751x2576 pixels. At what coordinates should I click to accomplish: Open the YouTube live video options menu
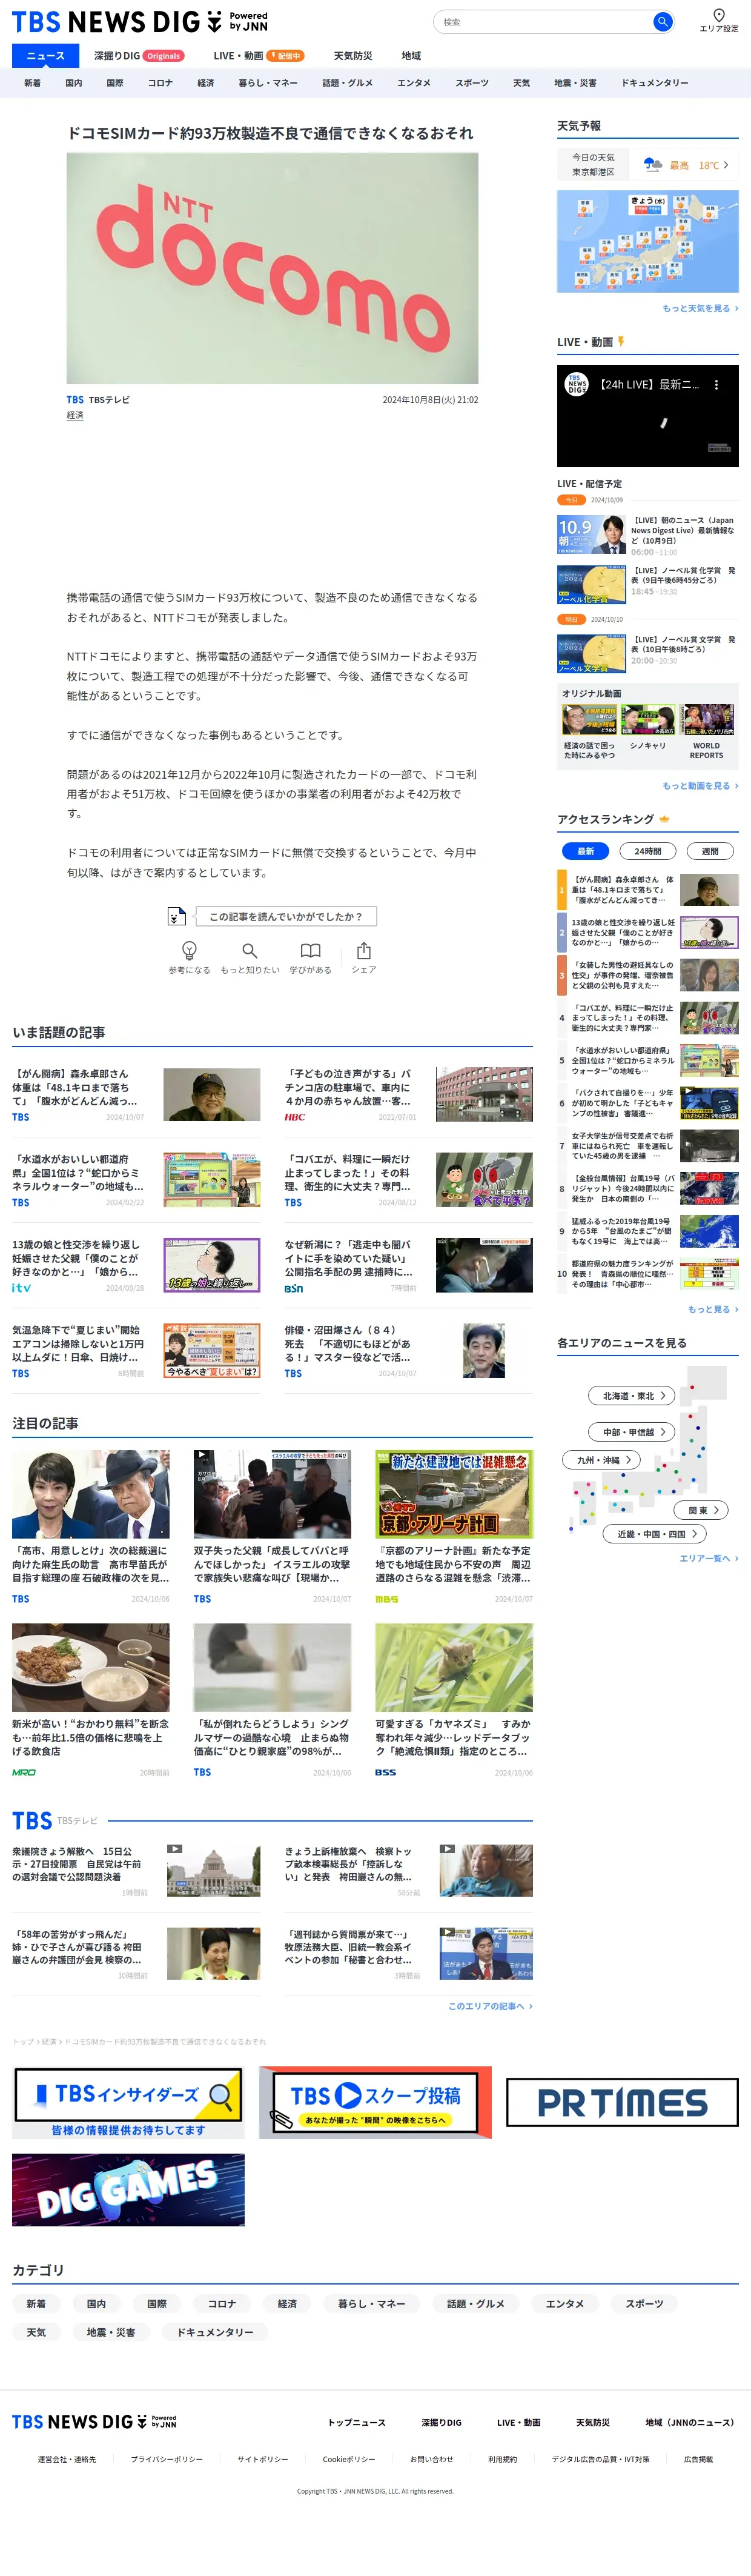click(716, 384)
